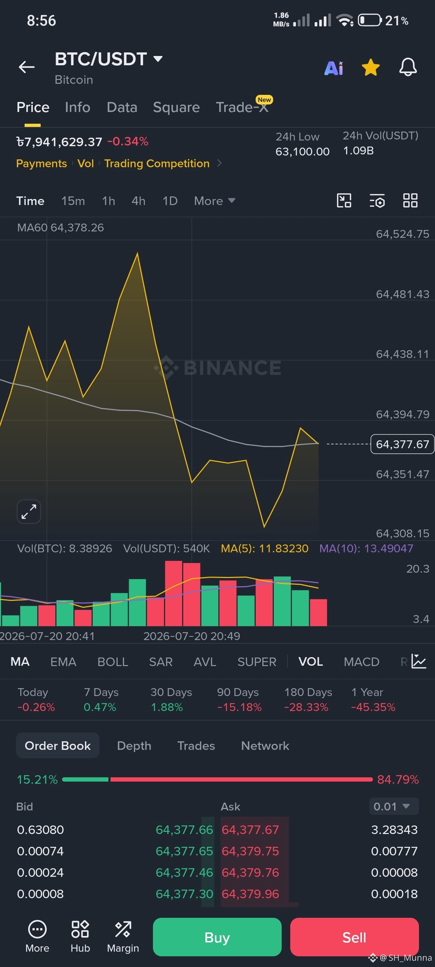Image resolution: width=435 pixels, height=967 pixels.
Task: Switch to the Info tab
Action: coord(77,107)
